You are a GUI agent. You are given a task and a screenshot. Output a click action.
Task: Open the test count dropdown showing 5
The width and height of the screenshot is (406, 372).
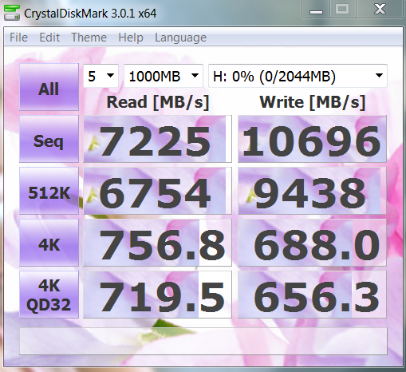coord(101,76)
